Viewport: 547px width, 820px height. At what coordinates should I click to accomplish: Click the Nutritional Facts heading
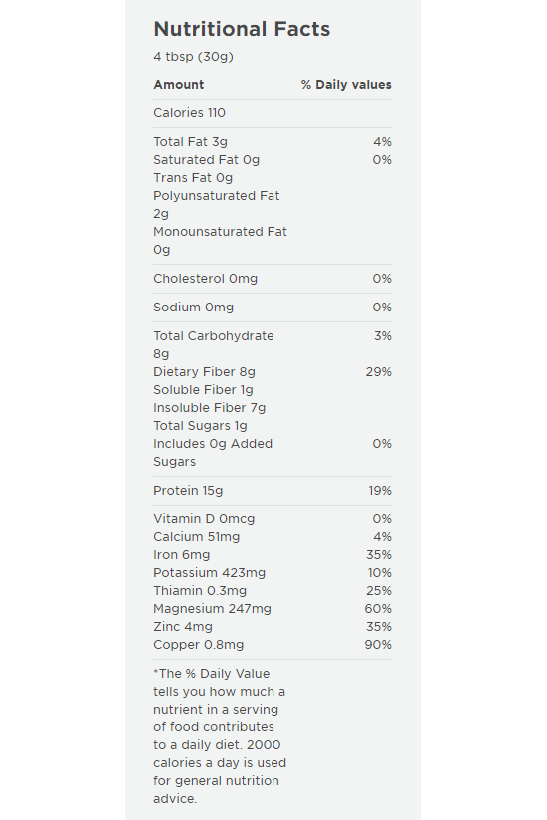pos(242,29)
